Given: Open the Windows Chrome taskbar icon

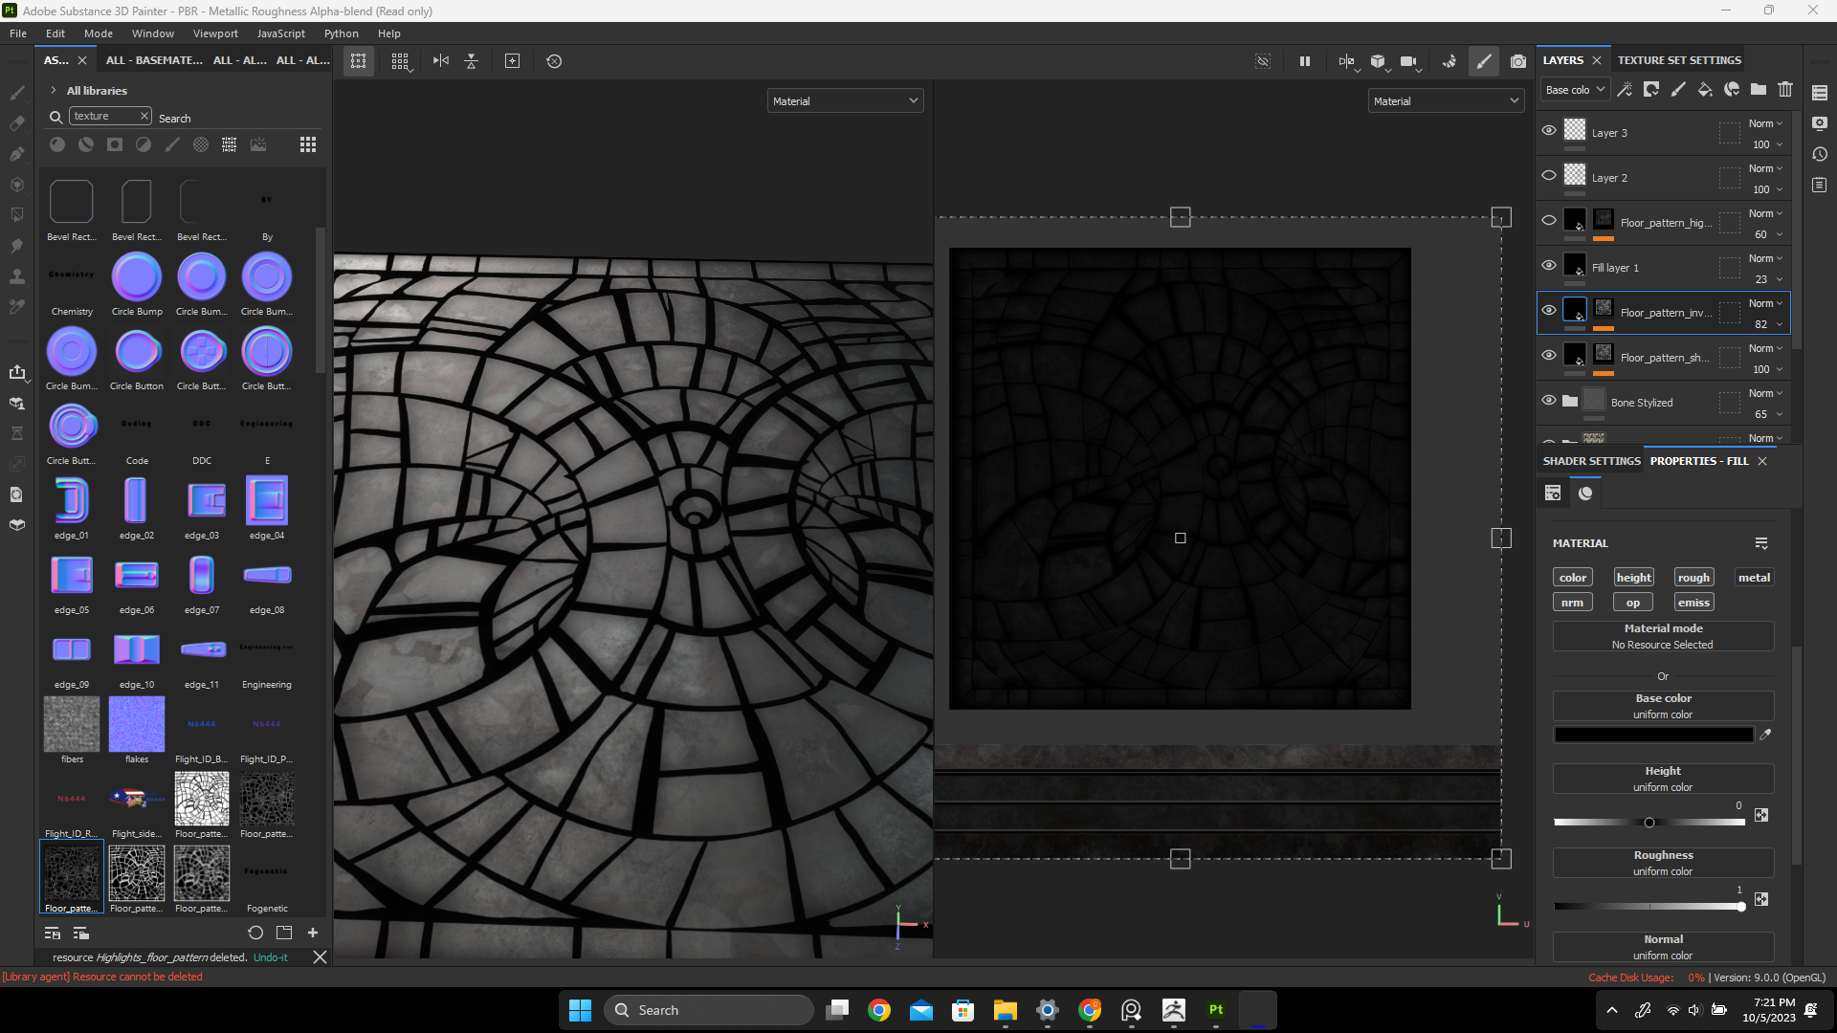Looking at the screenshot, I should click(879, 1010).
